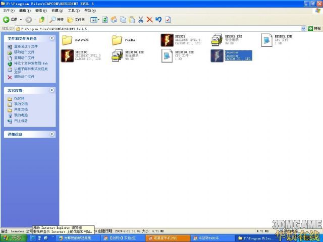Click the green Go (转到) button
Screen dimensions: 323x242
[314, 29]
